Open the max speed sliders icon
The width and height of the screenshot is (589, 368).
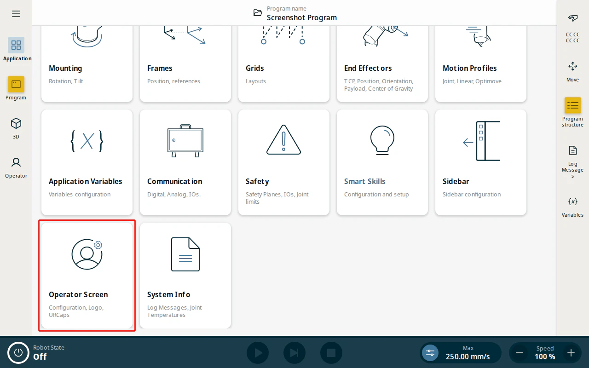430,353
